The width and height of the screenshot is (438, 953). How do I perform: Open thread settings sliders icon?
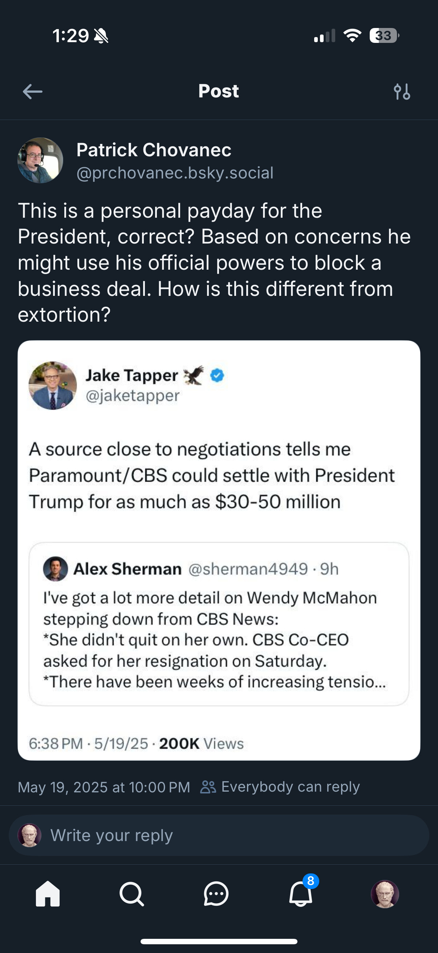point(402,91)
